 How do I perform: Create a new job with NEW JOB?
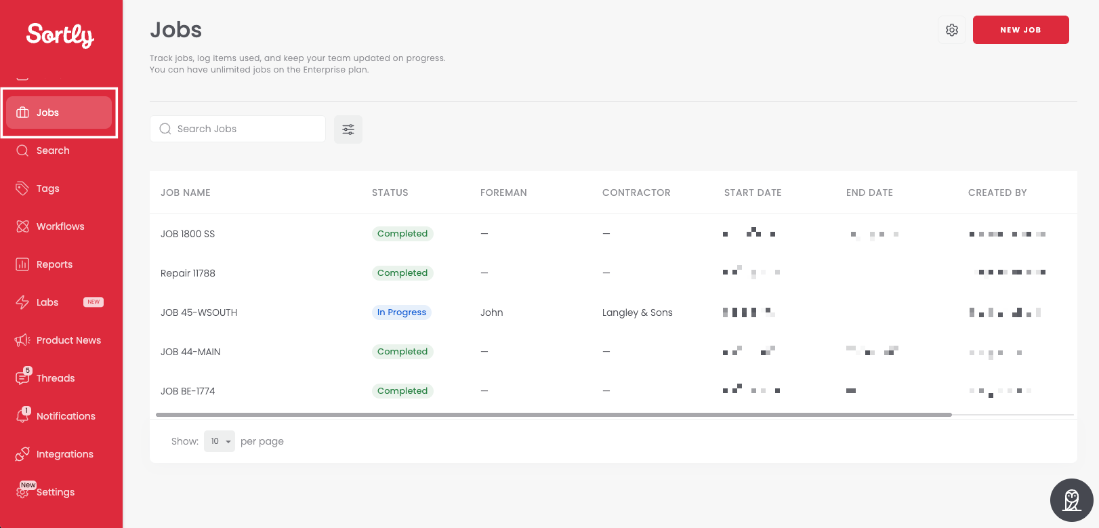coord(1020,30)
